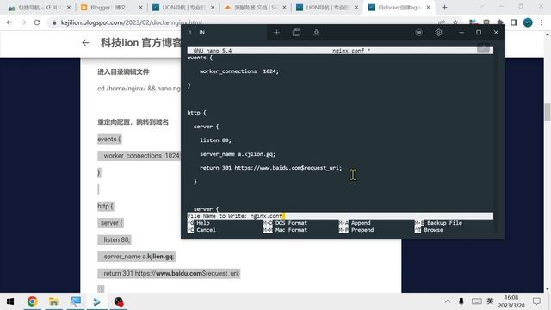551x310 pixels.
Task: Open the red recording app taskbar icon
Action: (119, 301)
